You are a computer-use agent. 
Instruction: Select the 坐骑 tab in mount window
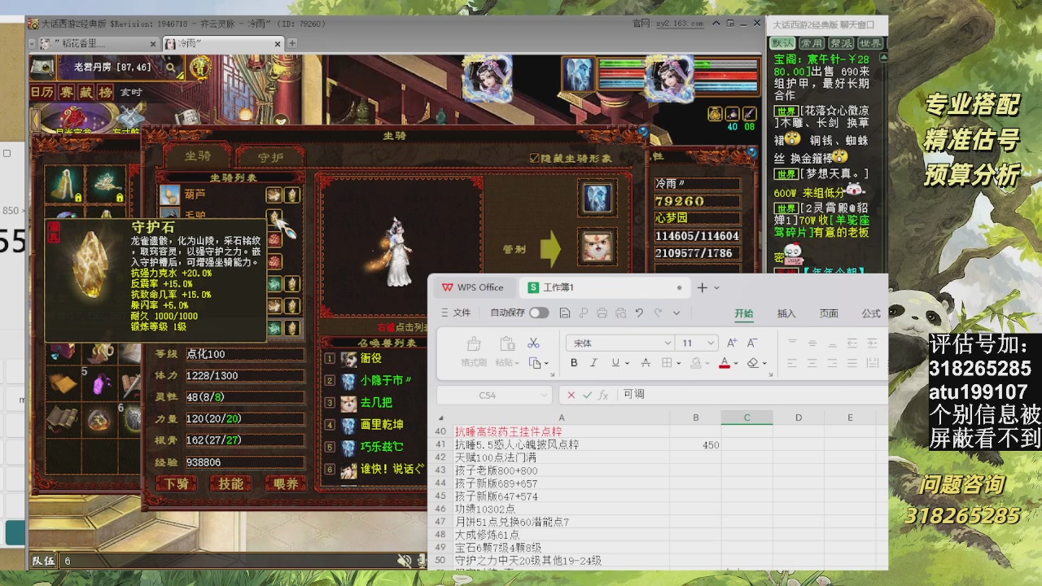198,156
